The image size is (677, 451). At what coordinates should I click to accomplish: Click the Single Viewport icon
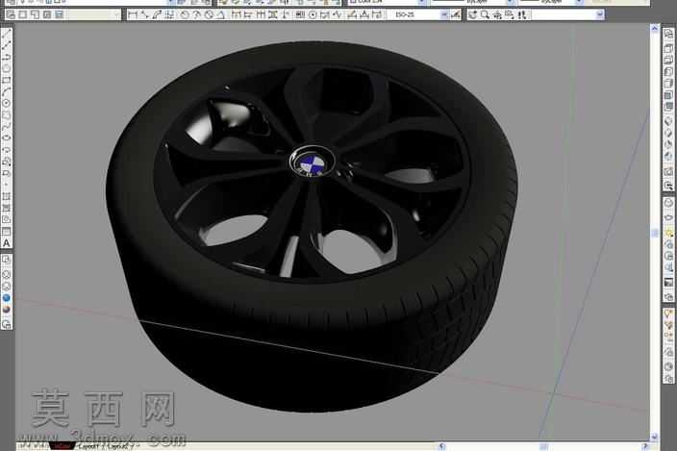point(22,15)
